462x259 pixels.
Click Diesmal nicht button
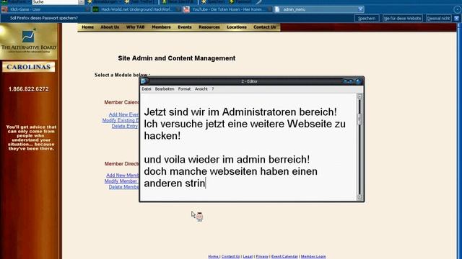pyautogui.click(x=438, y=18)
